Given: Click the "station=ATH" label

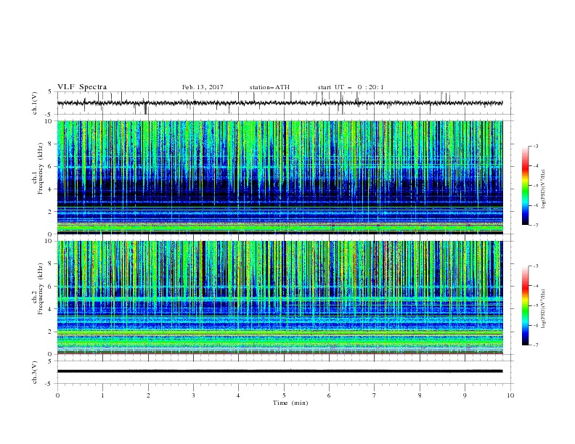Looking at the screenshot, I should [x=269, y=87].
